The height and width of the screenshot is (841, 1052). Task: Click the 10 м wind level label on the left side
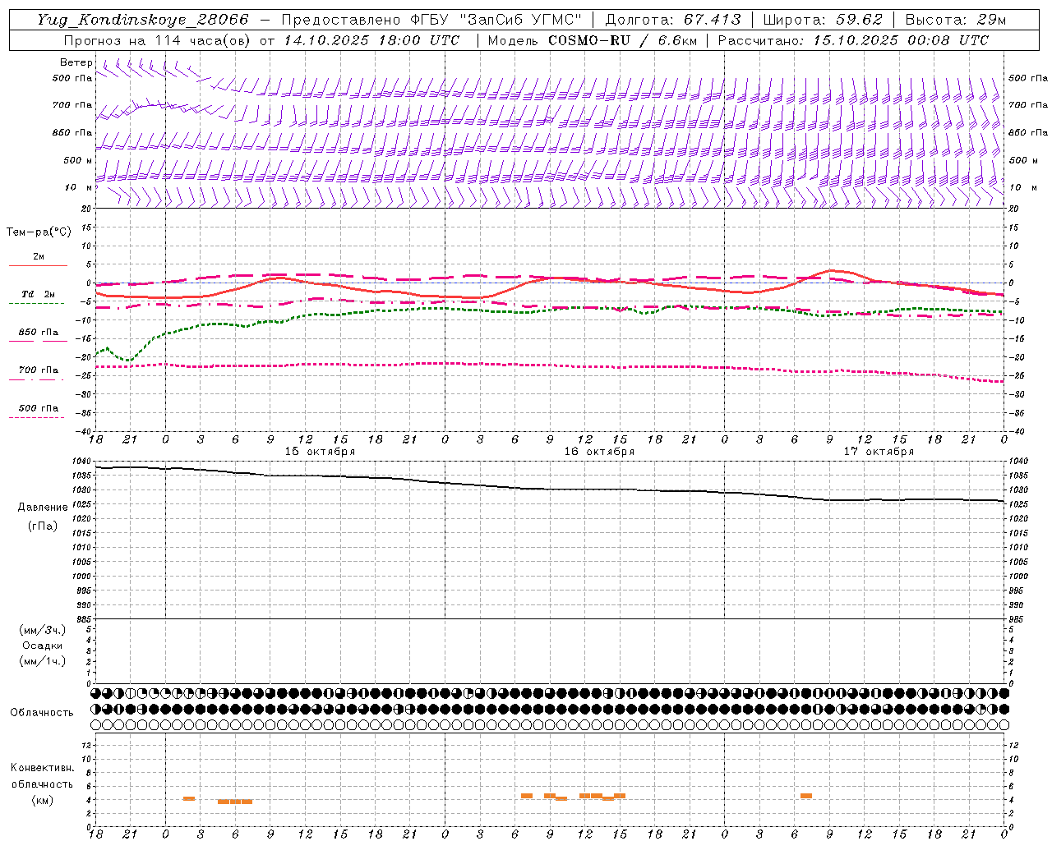(x=78, y=187)
